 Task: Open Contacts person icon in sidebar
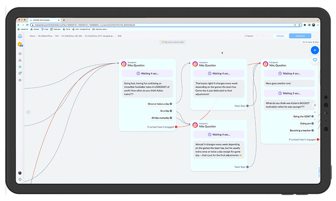pyautogui.click(x=20, y=60)
